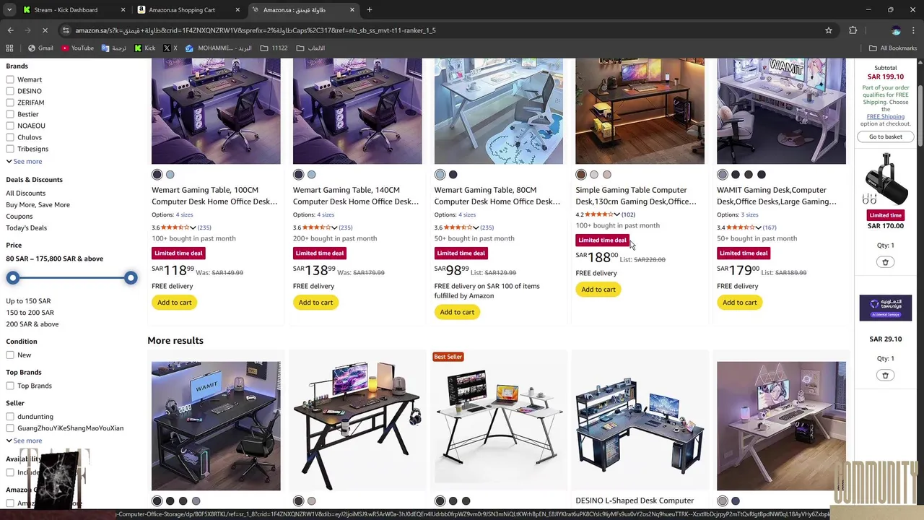The image size is (924, 520).
Task: Check the dundunting seller filter
Action: click(x=10, y=417)
